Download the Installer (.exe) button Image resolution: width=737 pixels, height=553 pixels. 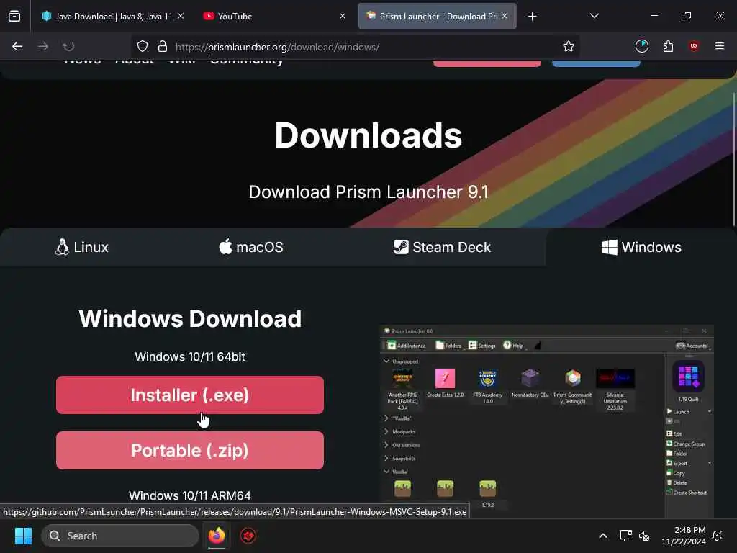[x=190, y=395]
